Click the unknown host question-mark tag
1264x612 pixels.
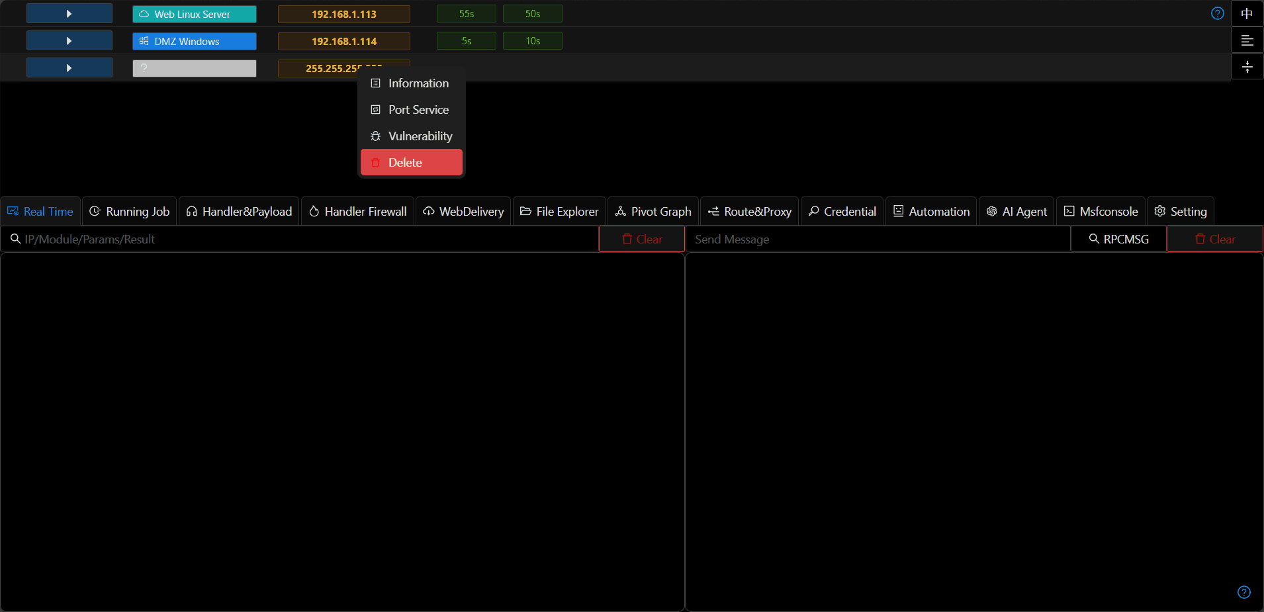[x=194, y=68]
